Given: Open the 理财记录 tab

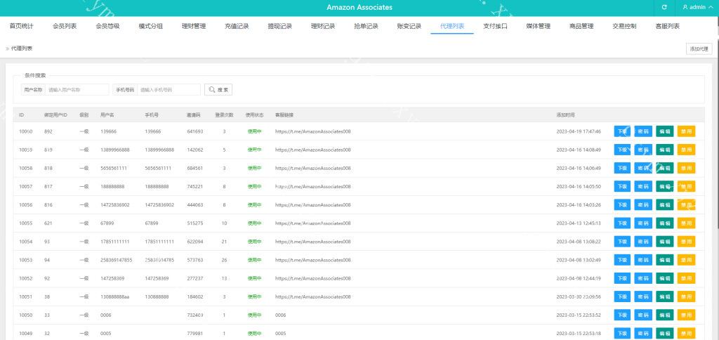Looking at the screenshot, I should tap(323, 26).
